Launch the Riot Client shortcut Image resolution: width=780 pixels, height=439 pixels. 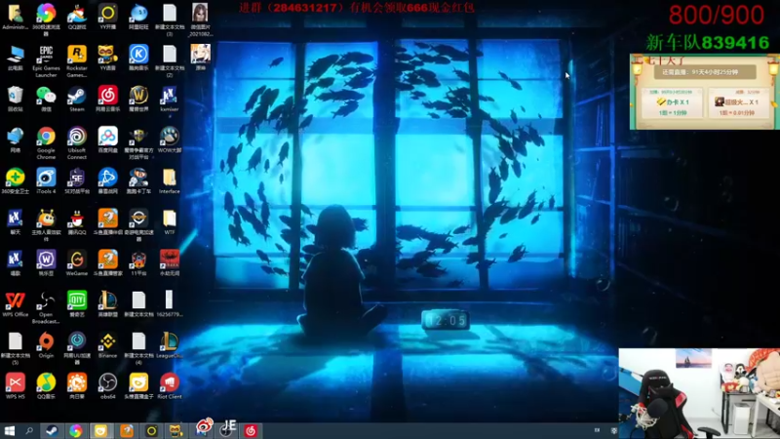pyautogui.click(x=169, y=386)
